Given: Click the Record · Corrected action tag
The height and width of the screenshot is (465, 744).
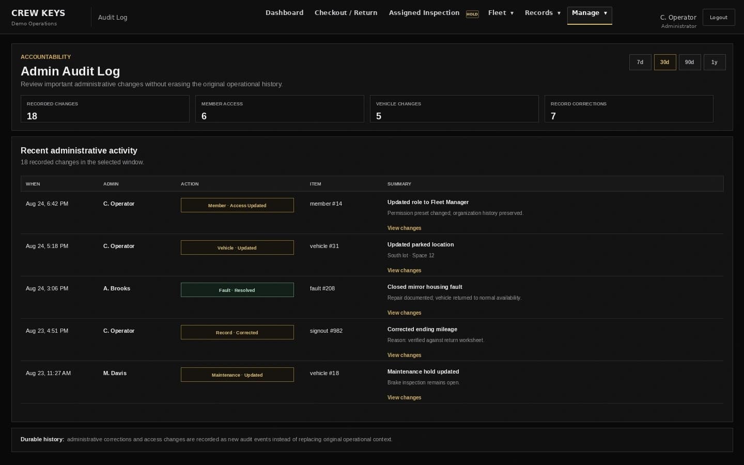Looking at the screenshot, I should coord(237,332).
